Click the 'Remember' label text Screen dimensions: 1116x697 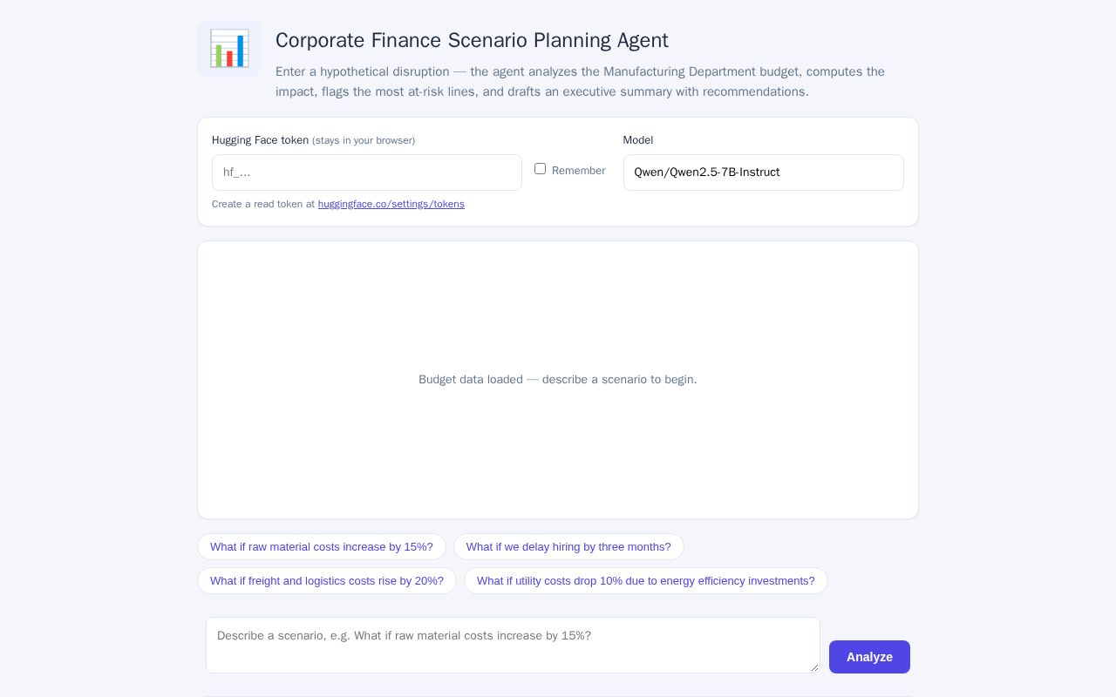[579, 171]
